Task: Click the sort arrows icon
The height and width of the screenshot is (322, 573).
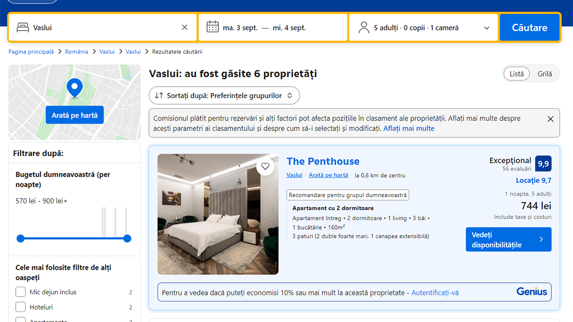Action: coord(159,95)
